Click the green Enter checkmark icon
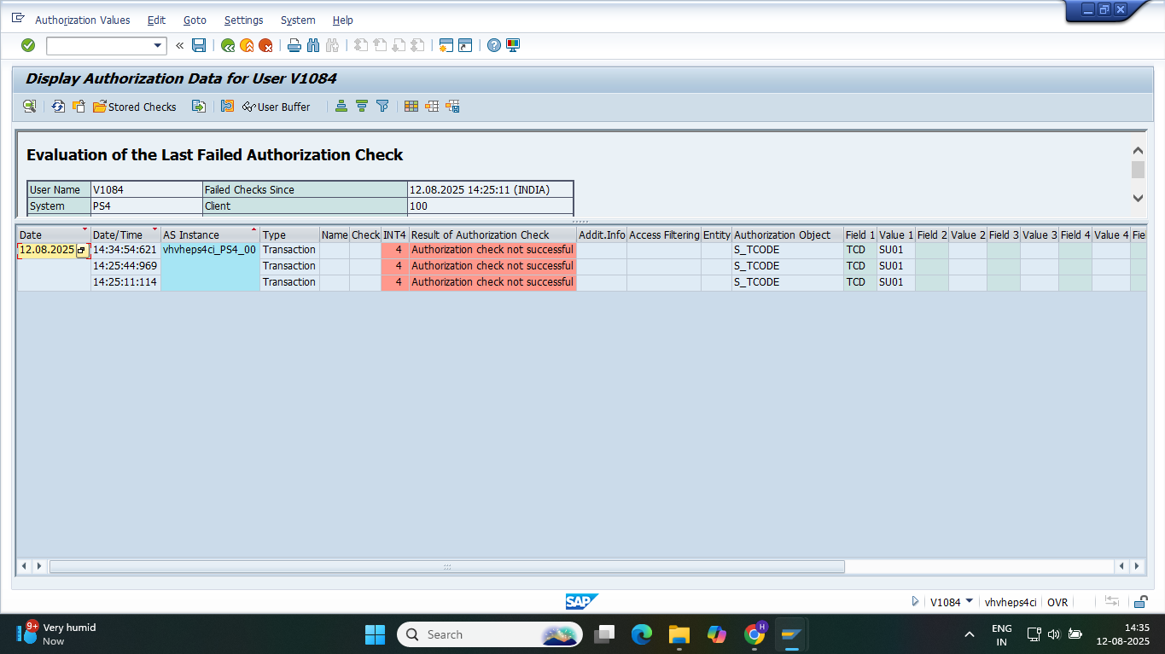This screenshot has height=654, width=1165. click(x=28, y=45)
